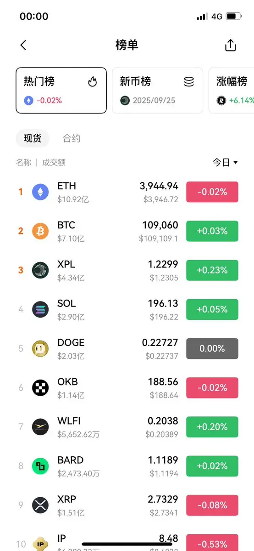Select the 现货 spot toggle
254x551 pixels.
point(33,138)
